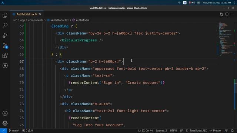237x133 pixels.
Task: Click the feedback icon in status bar
Action: [226, 130]
